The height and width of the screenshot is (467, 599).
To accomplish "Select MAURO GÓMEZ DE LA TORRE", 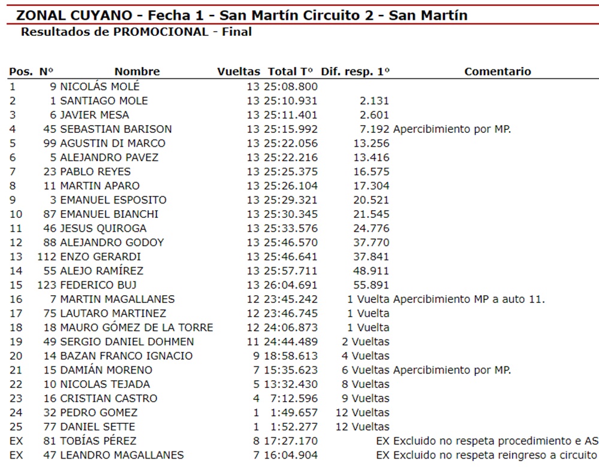I will coord(137,327).
